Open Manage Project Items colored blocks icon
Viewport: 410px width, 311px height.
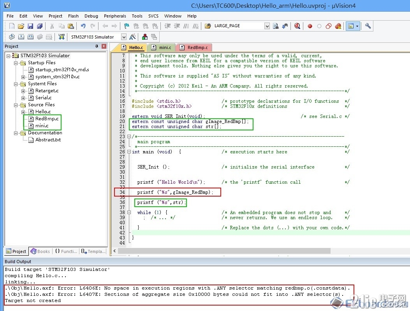(x=144, y=37)
